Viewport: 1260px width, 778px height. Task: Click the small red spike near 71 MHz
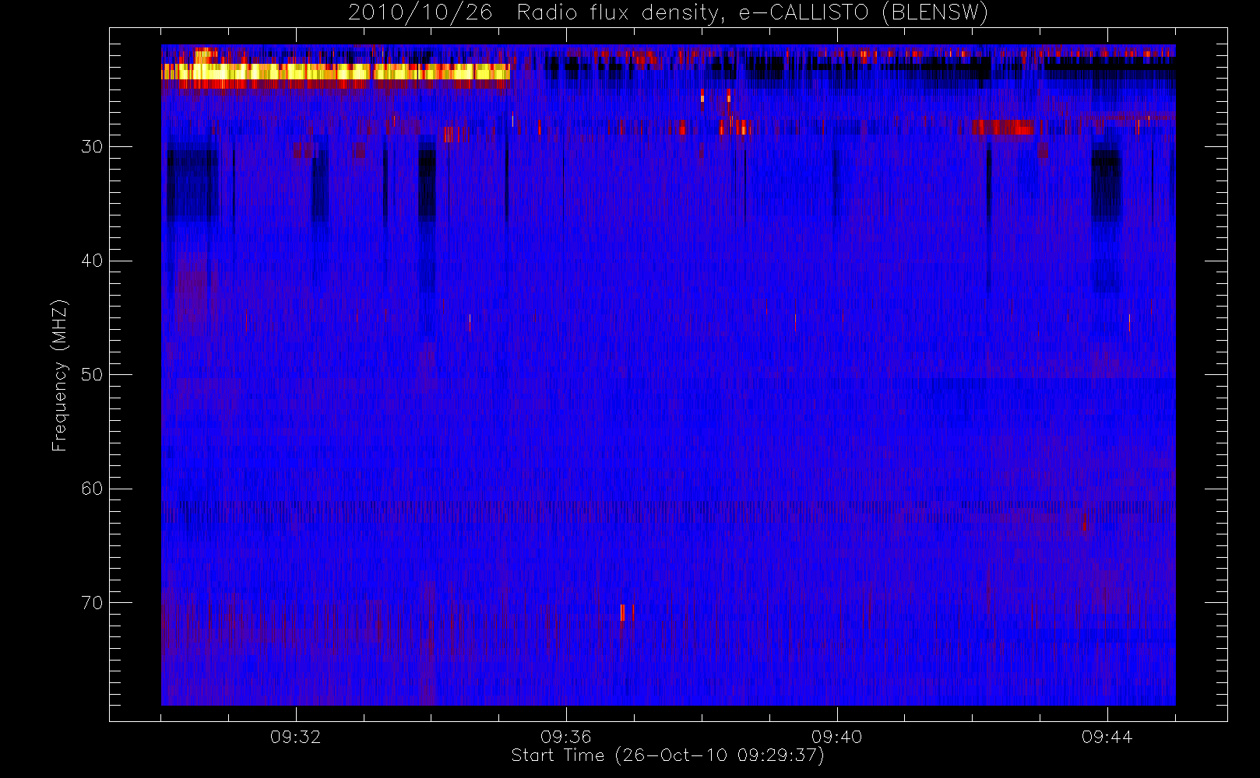pos(624,612)
